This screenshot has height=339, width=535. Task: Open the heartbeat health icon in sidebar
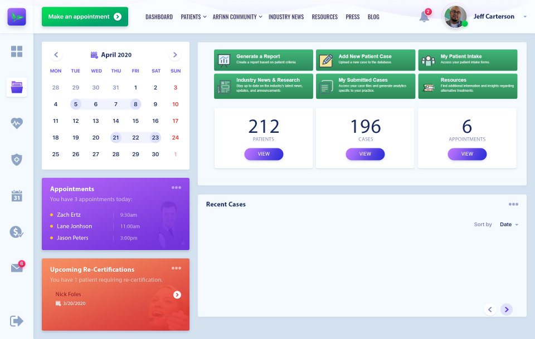tap(17, 124)
